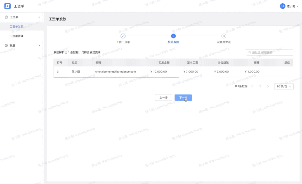This screenshot has height=184, width=302.
Task: Click the chenxiaomeng@bytedance.com email cell
Action: [x=115, y=72]
